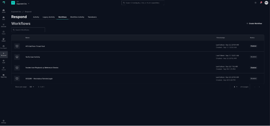Go to the previous page arrow
The image size is (270, 126).
(255, 87)
